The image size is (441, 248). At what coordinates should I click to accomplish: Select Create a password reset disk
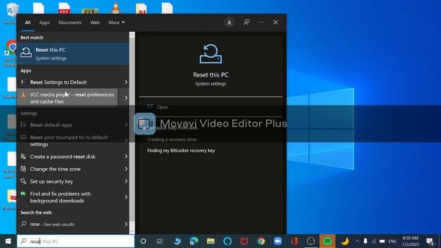coord(68,156)
